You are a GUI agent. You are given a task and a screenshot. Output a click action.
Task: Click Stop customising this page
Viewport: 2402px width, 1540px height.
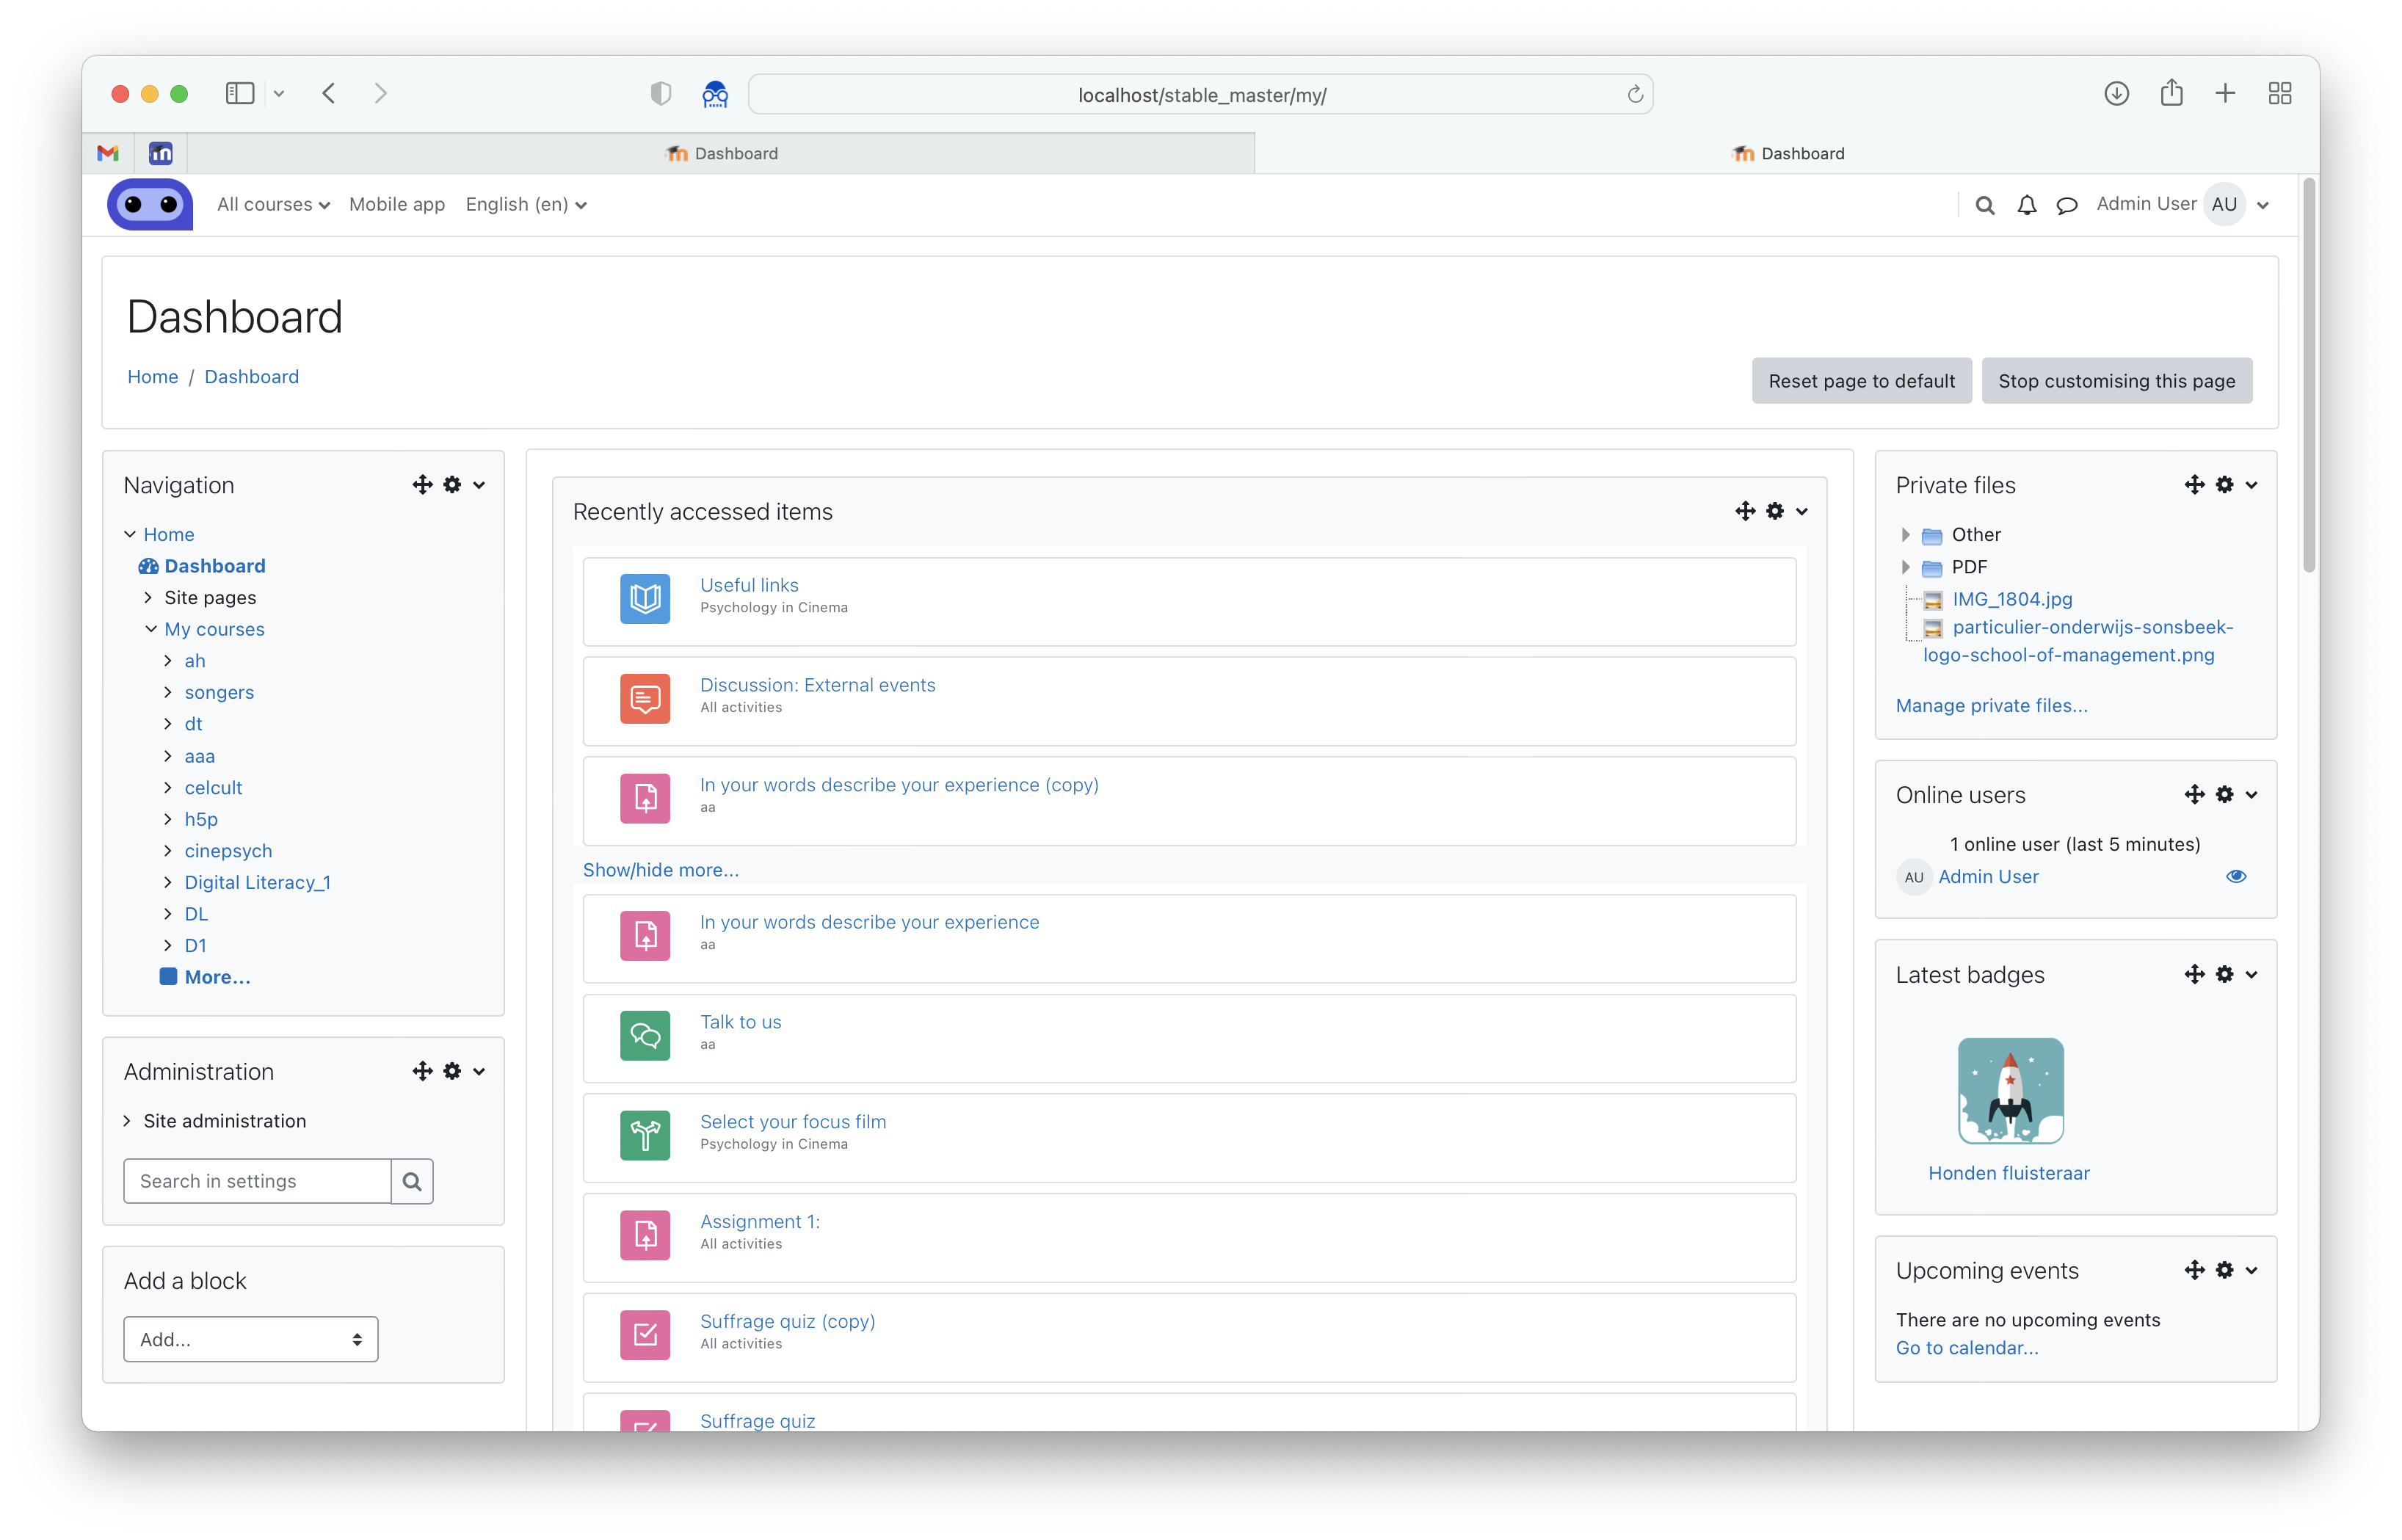[2116, 381]
